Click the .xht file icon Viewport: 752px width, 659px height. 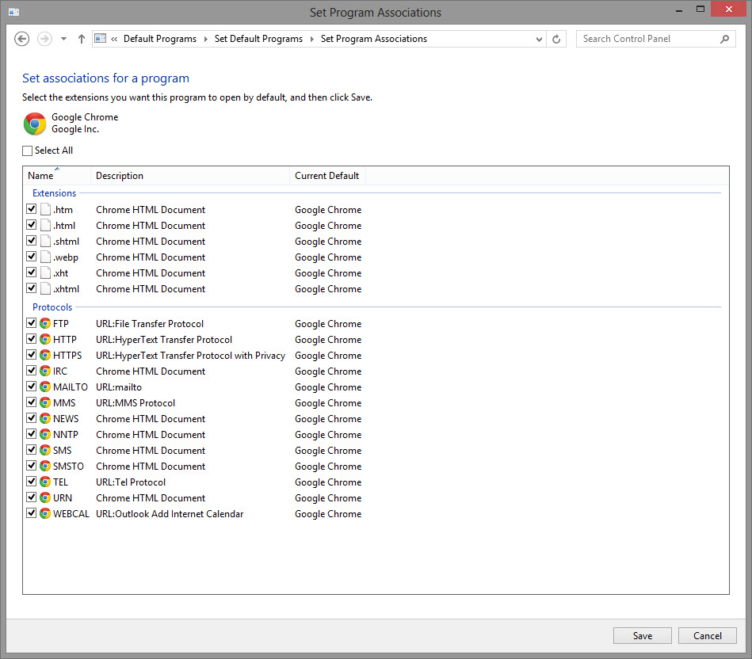(x=45, y=272)
